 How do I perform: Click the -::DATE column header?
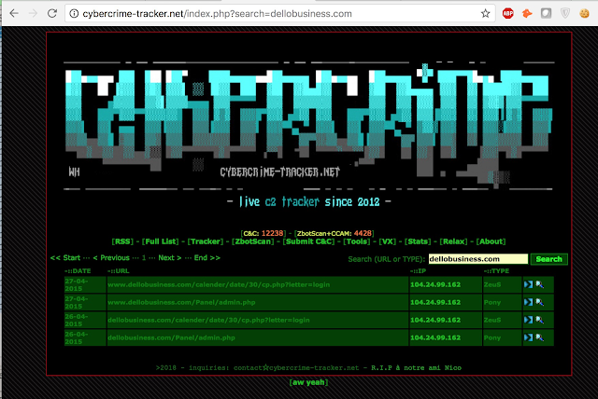78,271
